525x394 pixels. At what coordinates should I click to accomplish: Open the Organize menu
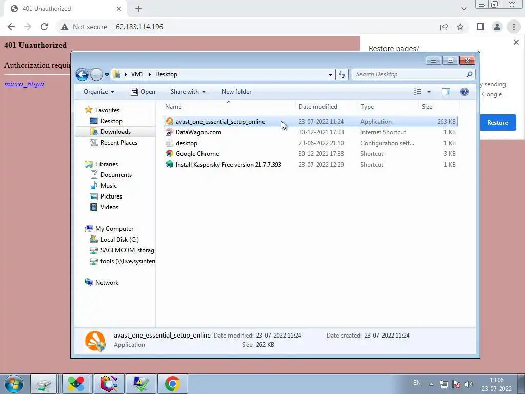coord(99,92)
